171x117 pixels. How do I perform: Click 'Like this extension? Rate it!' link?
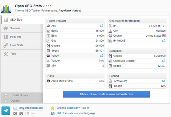point(73,108)
